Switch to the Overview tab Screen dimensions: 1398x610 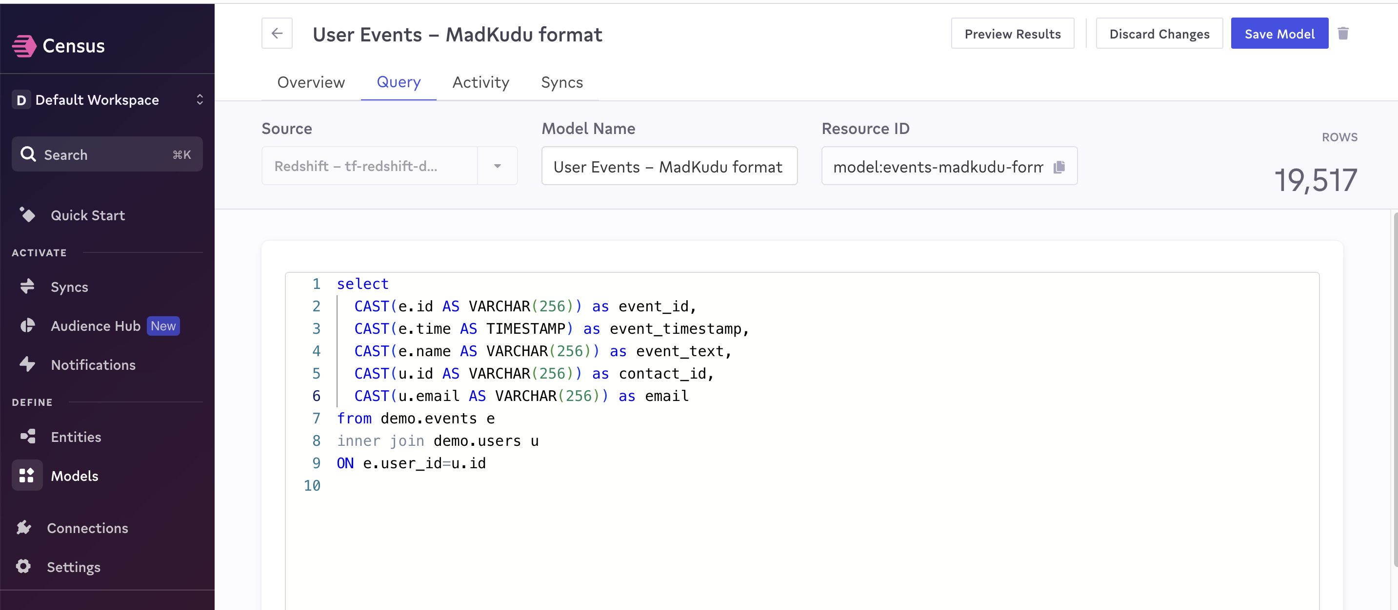click(x=311, y=82)
